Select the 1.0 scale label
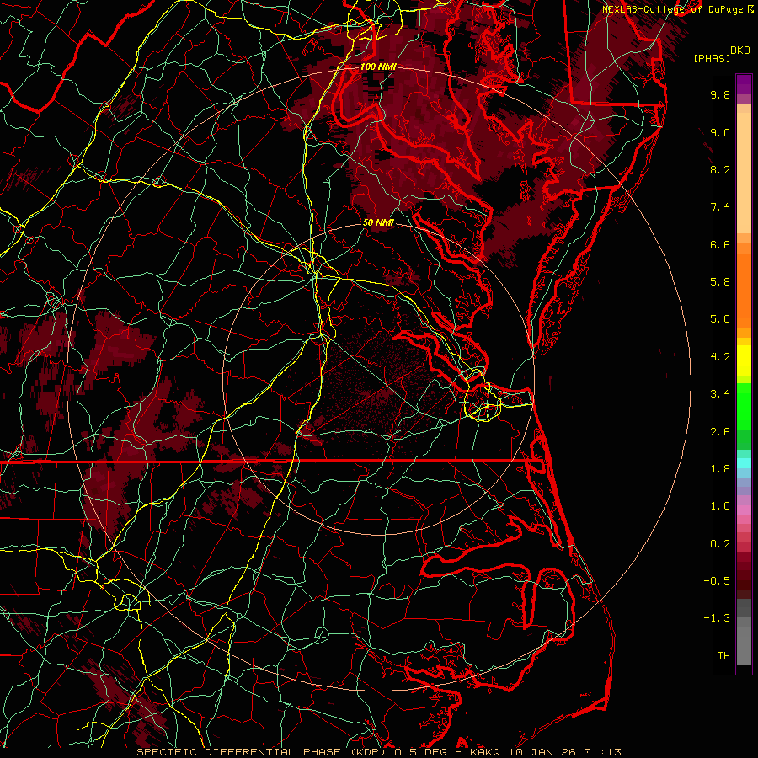Screen dimensions: 758x758 click(720, 506)
